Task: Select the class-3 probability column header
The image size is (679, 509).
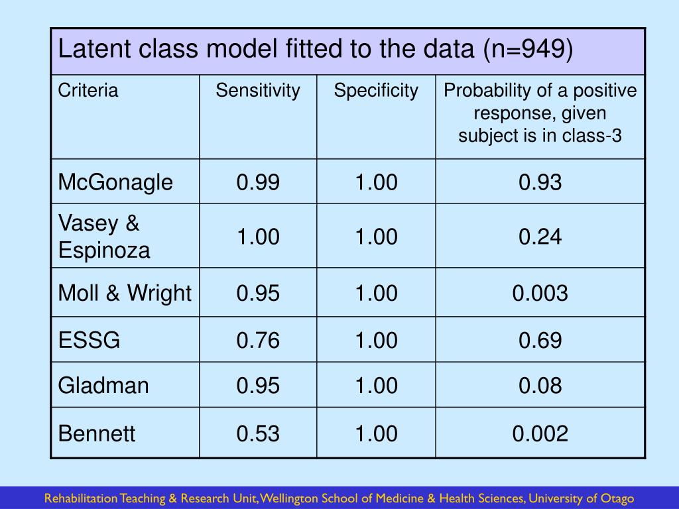Action: 540,113
